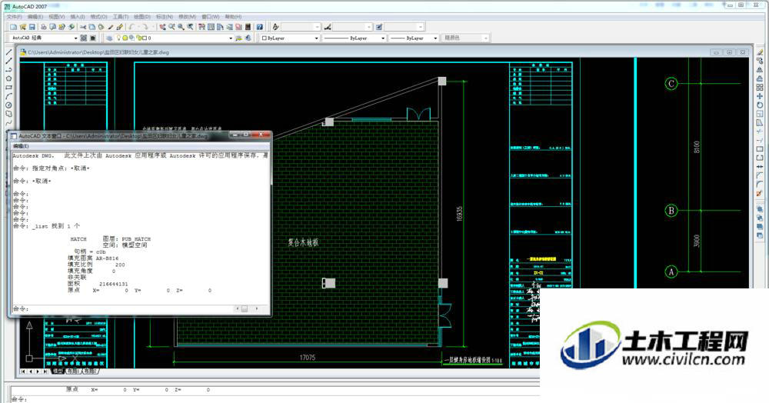Open the 视图(V) menu
The width and height of the screenshot is (769, 403).
pos(57,17)
